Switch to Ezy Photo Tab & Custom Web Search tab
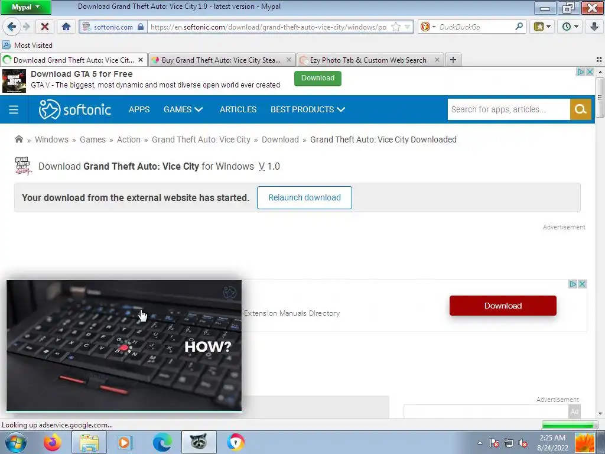Image resolution: width=605 pixels, height=454 pixels. pyautogui.click(x=368, y=60)
